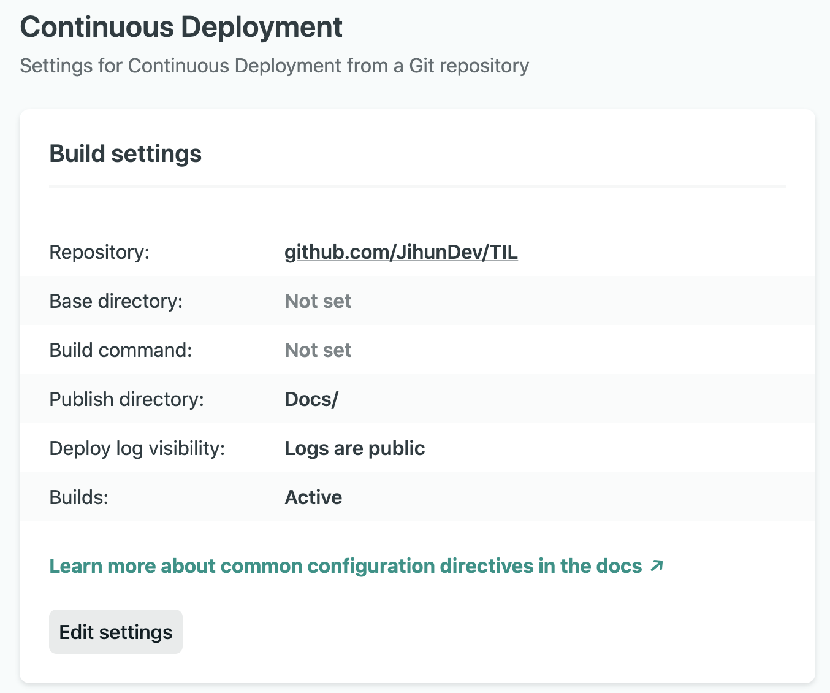Image resolution: width=830 pixels, height=693 pixels.
Task: Click the divider line under Build settings
Action: click(x=417, y=186)
